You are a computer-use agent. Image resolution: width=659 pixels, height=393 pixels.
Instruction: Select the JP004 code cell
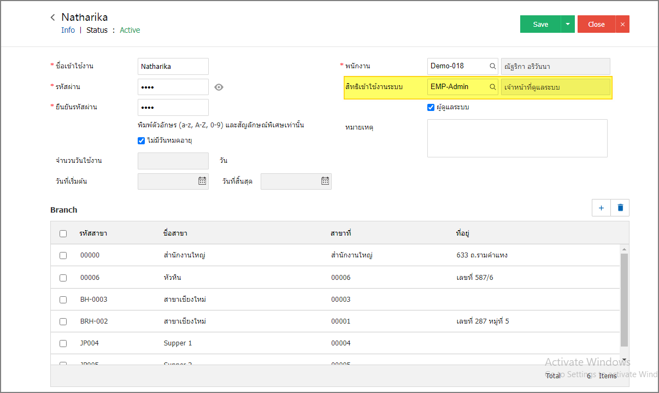[89, 343]
